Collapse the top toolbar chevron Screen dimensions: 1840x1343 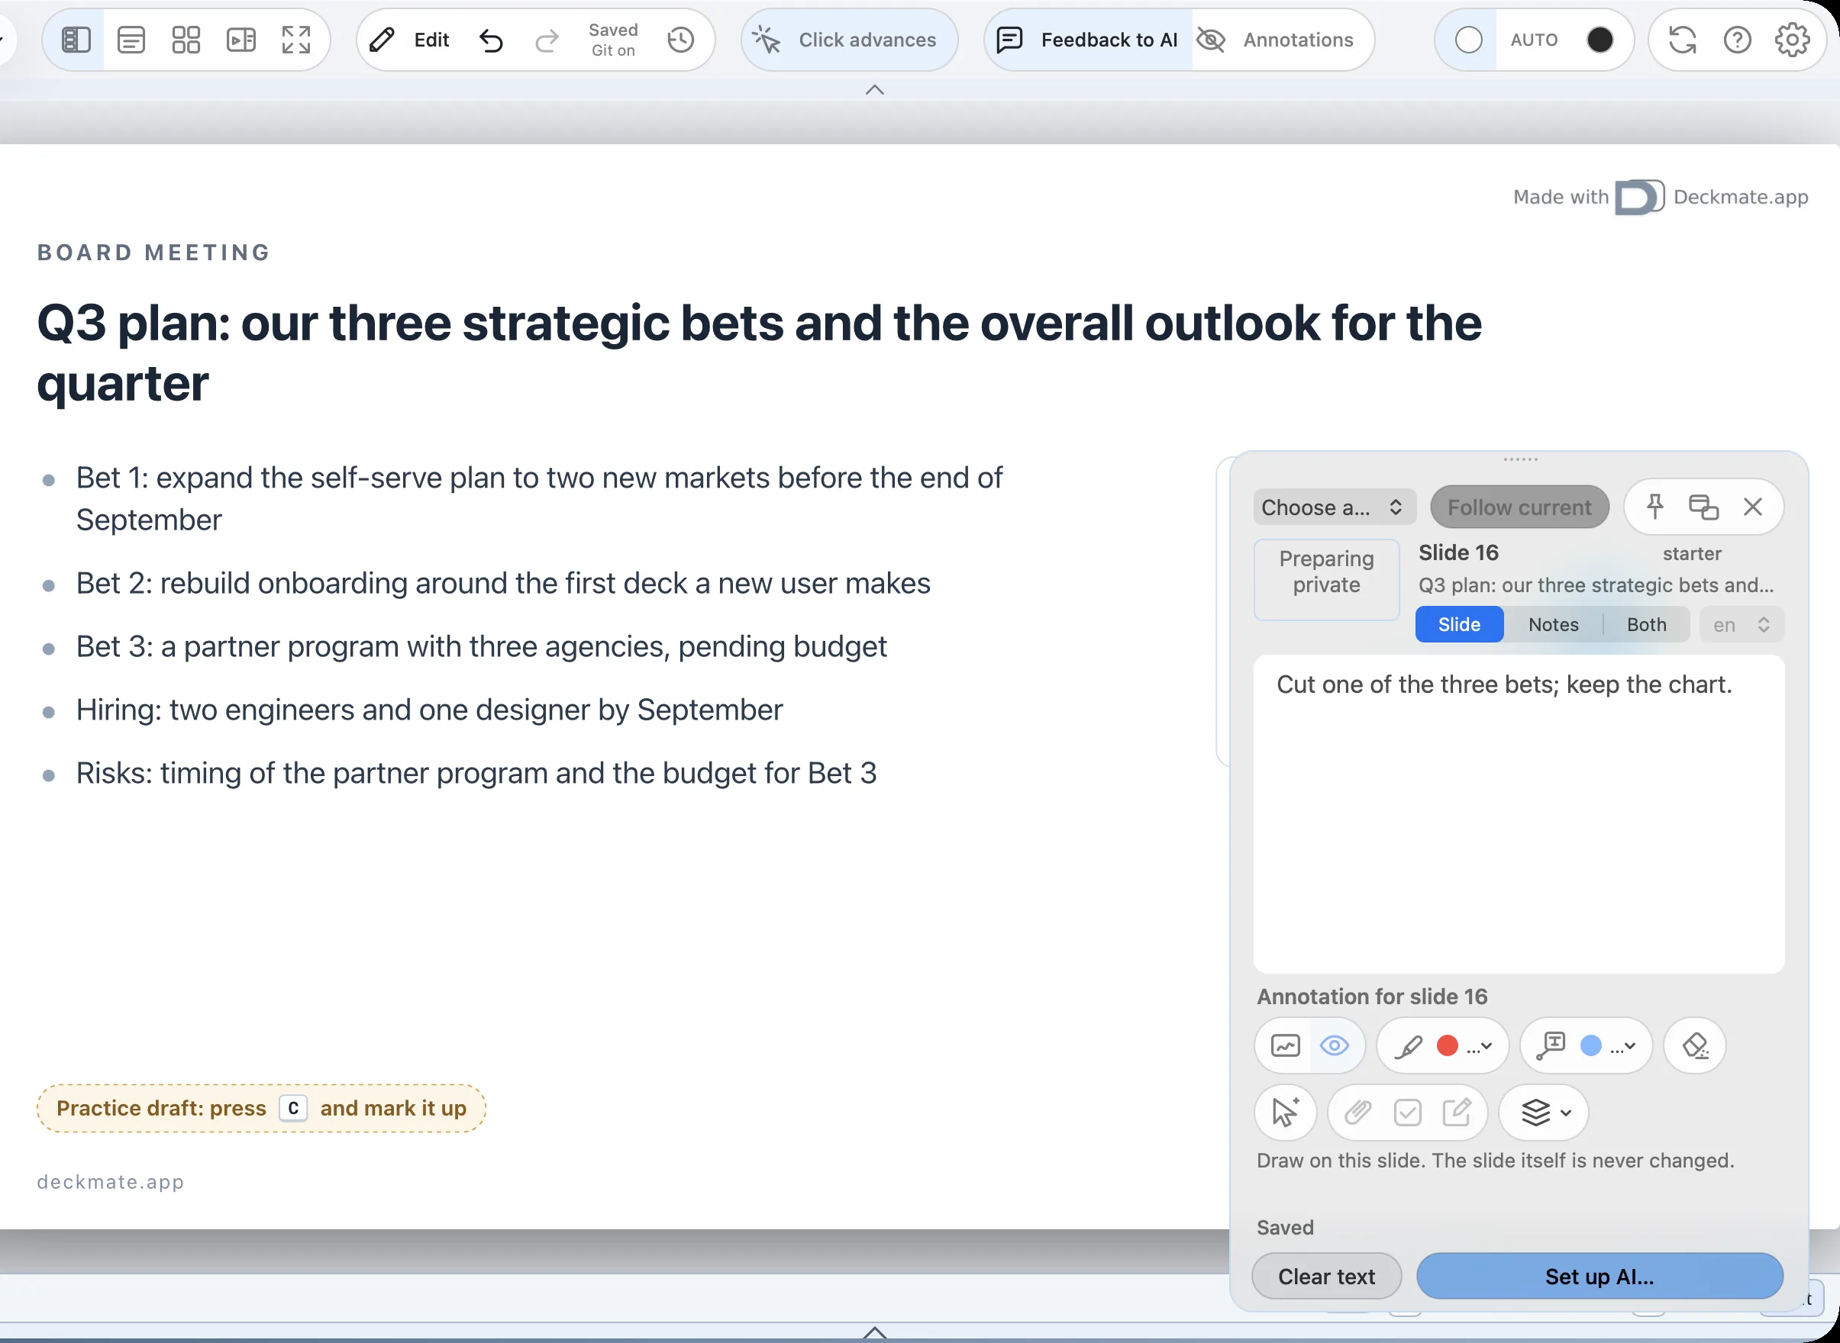[874, 89]
